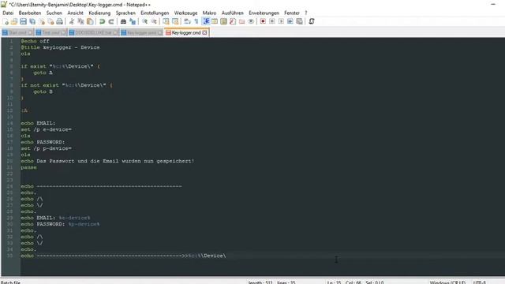Click the macro Playback icon
This screenshot has width=505, height=284.
(281, 21)
